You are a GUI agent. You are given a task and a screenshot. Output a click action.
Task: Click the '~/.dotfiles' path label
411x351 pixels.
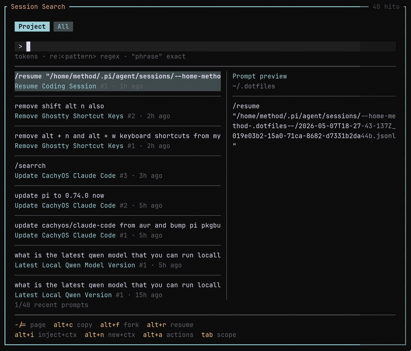[254, 86]
